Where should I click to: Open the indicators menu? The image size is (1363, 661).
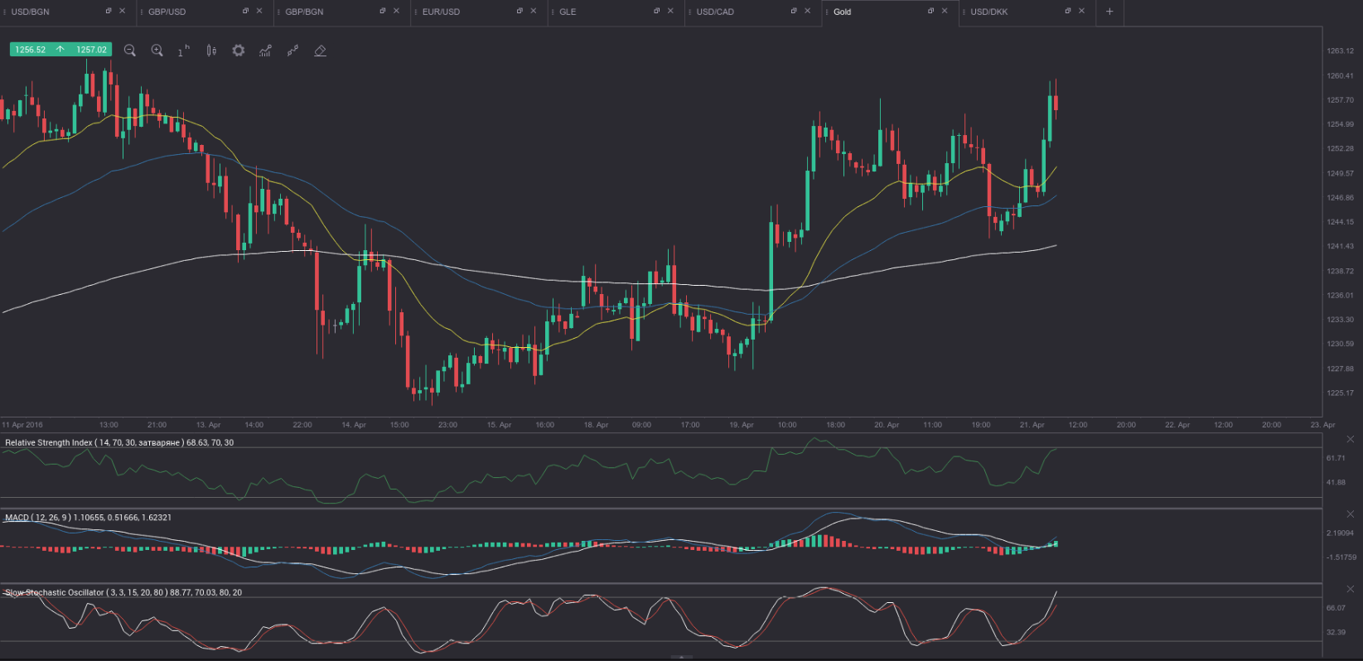265,51
